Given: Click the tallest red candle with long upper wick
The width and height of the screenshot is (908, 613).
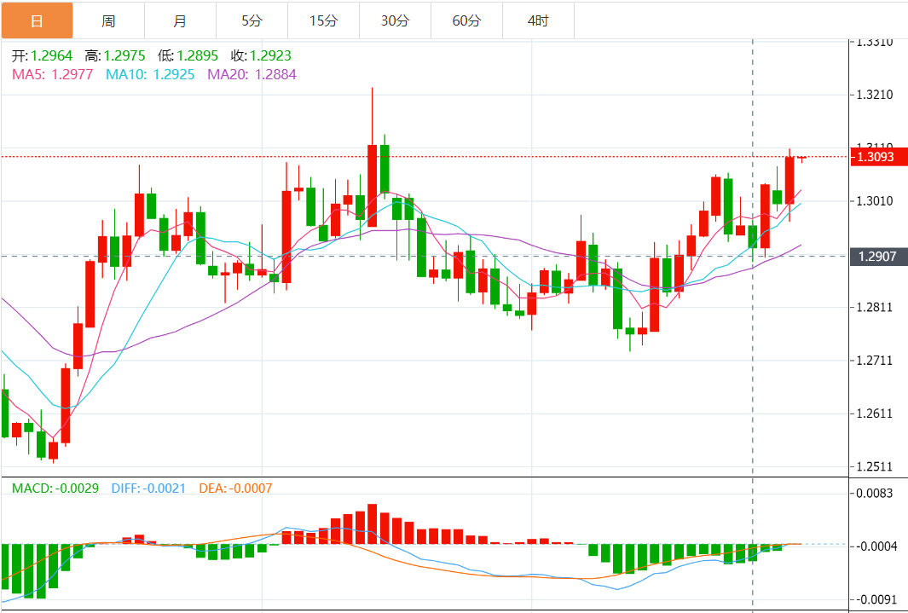Looking at the screenshot, I should point(373,185).
